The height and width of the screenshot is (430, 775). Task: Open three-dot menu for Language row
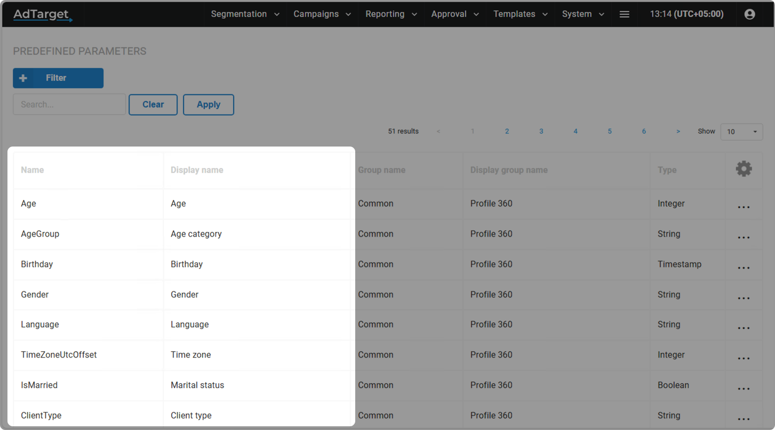point(744,328)
